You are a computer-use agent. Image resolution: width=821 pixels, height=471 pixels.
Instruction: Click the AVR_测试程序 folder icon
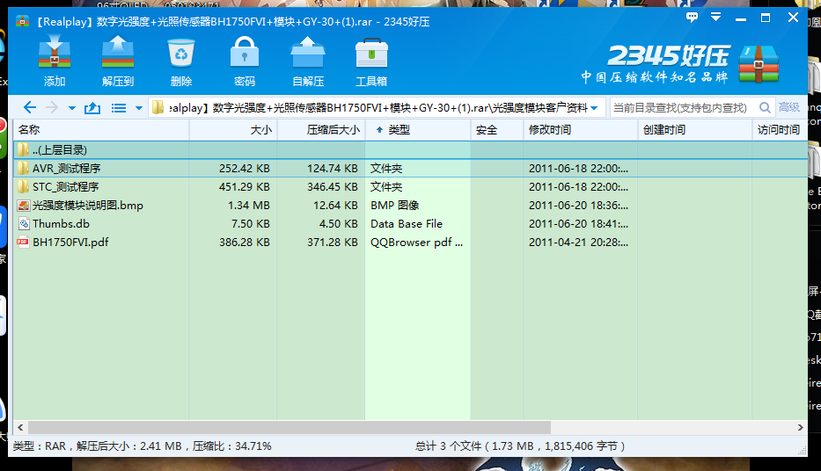(x=23, y=169)
